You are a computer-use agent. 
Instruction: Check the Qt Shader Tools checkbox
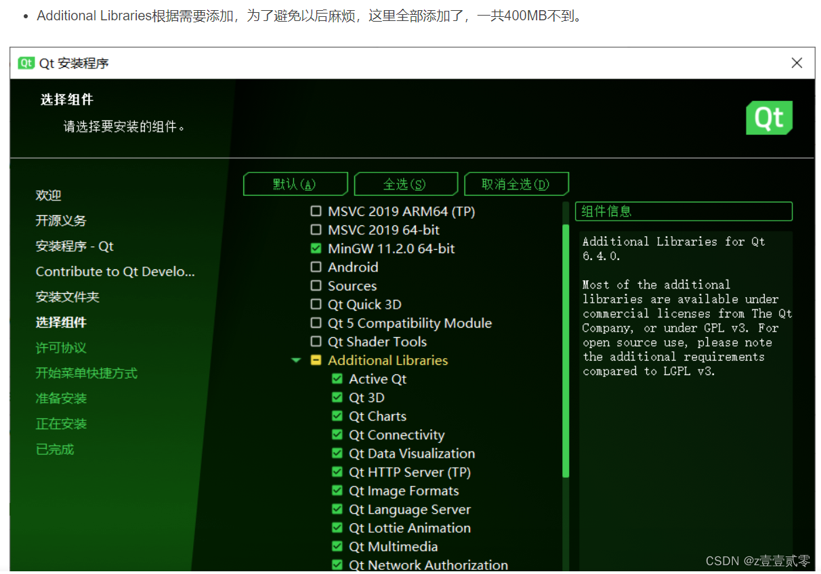(x=316, y=342)
